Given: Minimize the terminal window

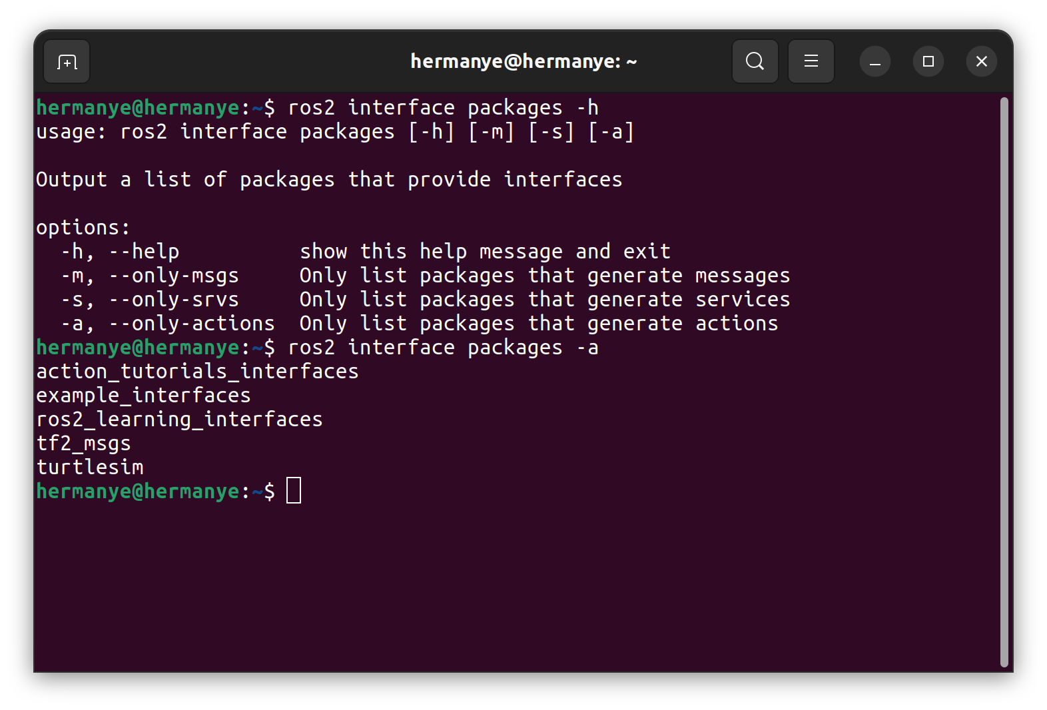Looking at the screenshot, I should tap(874, 62).
